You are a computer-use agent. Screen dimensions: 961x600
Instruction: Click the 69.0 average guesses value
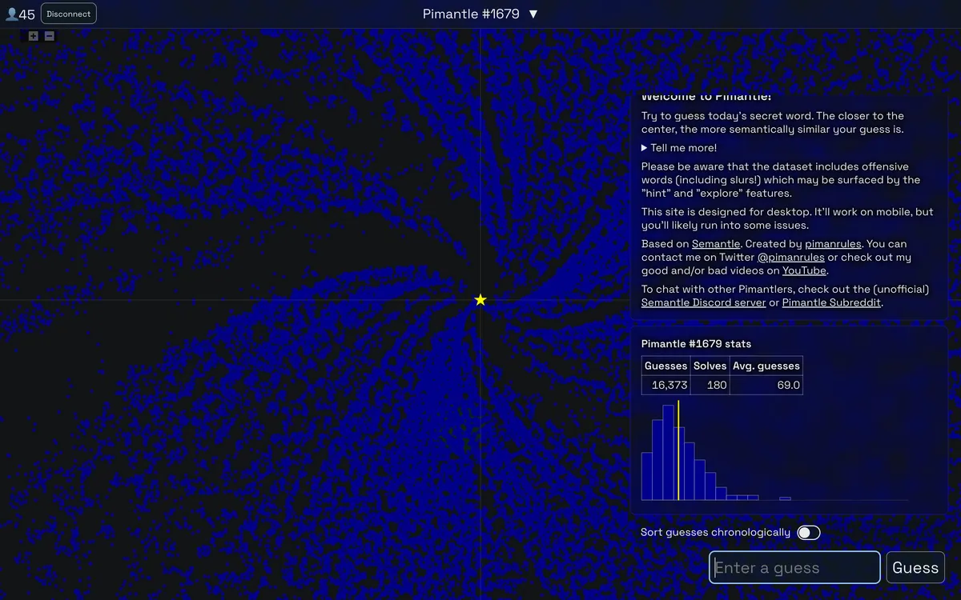pyautogui.click(x=766, y=385)
